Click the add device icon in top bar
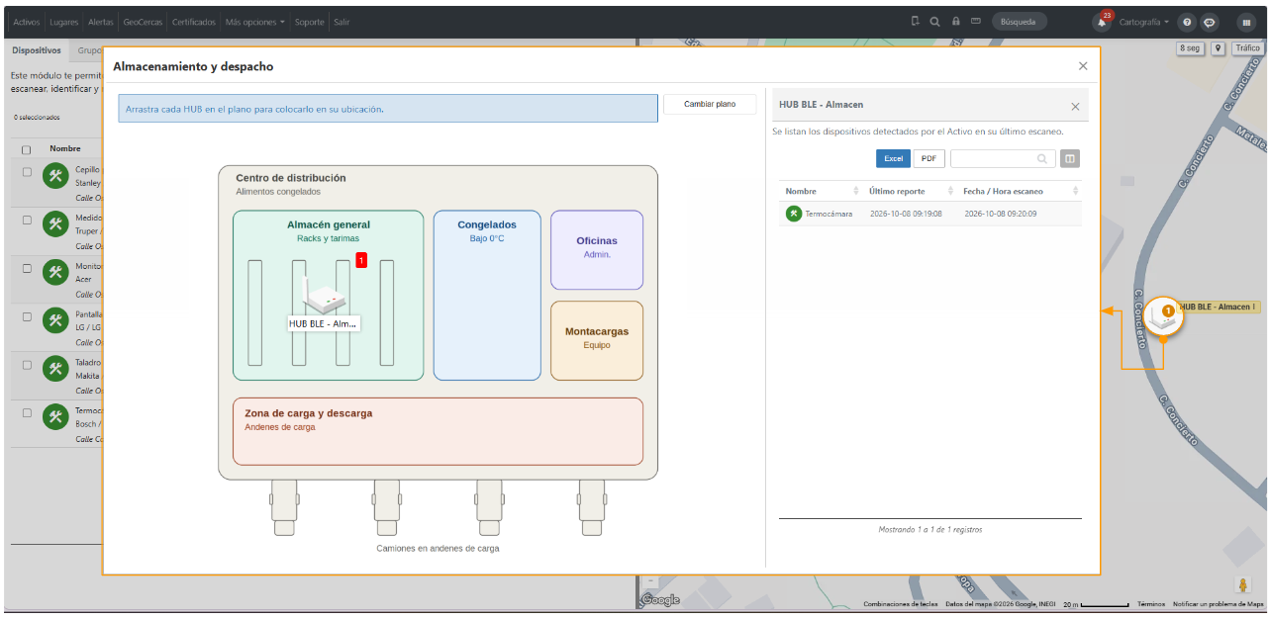The width and height of the screenshot is (1270, 619). click(x=916, y=21)
